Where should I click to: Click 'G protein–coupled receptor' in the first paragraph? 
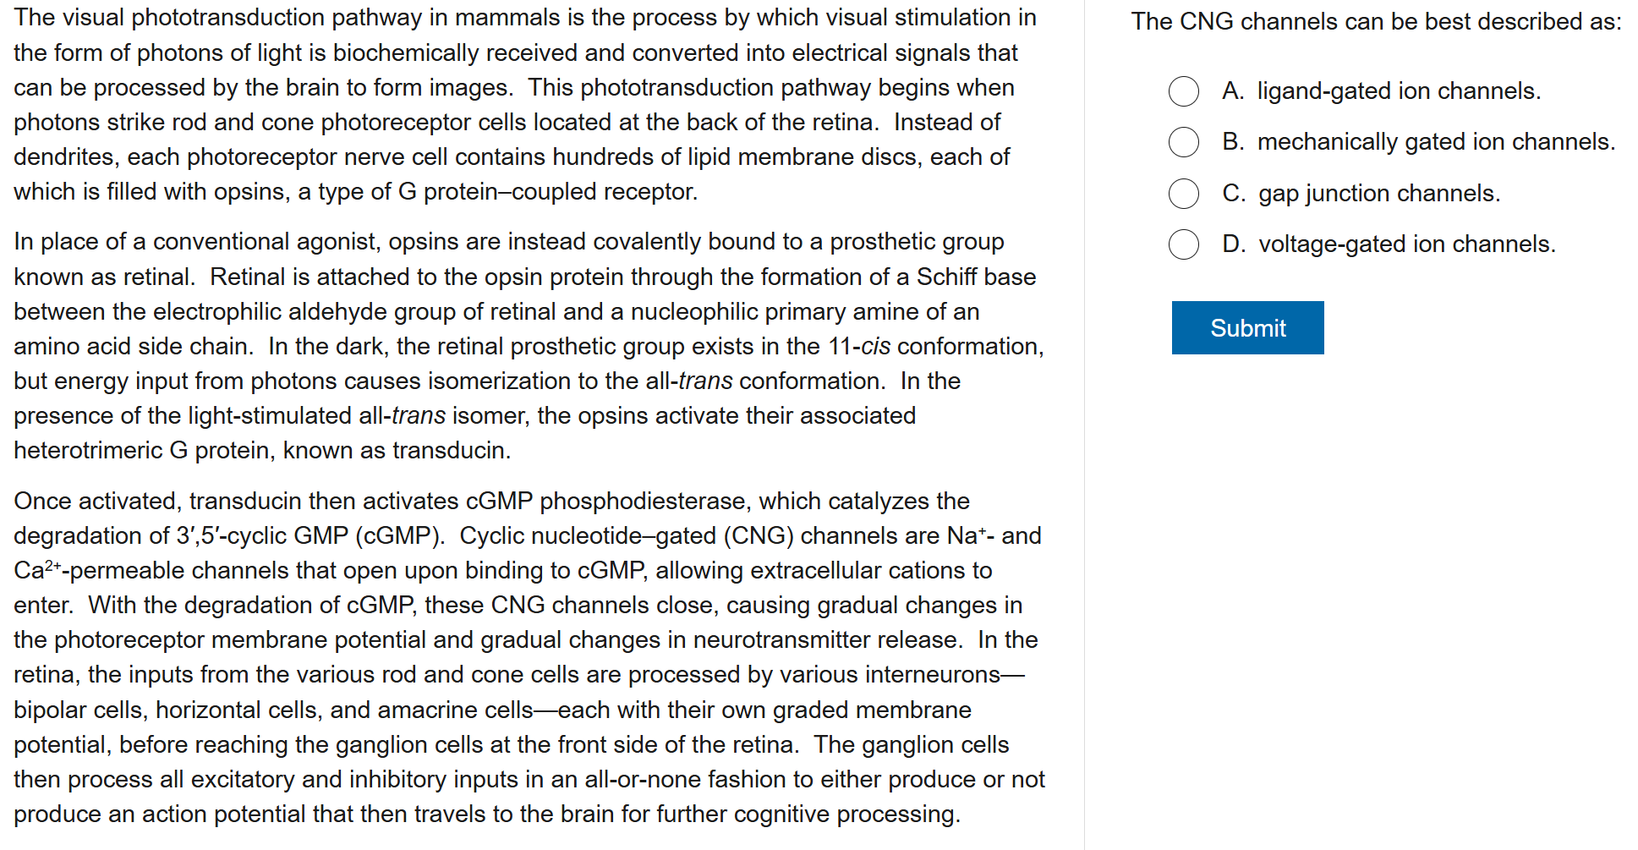[x=547, y=192]
